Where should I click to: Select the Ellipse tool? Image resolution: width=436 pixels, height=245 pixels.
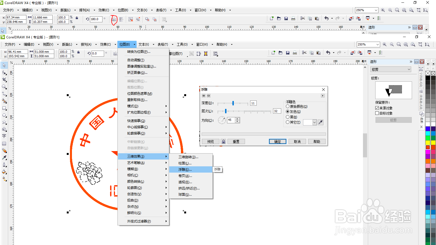pos(4,115)
